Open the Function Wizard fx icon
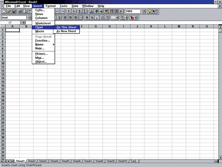Image resolution: width=222 pixels, height=167 pixels. tap(74, 11)
